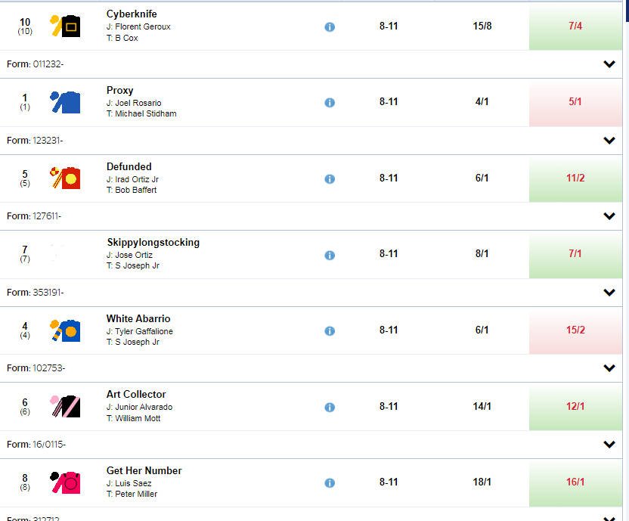Expand Art Collector form 16/0115- chevron
Image resolution: width=629 pixels, height=521 pixels.
point(609,445)
